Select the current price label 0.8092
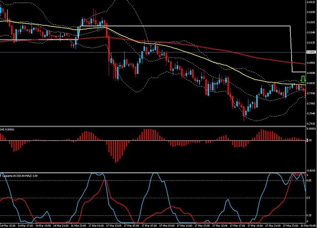The height and width of the screenshot is (228, 317). 311,52
